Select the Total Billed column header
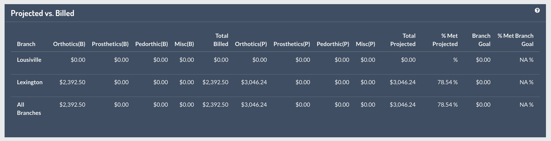 pos(221,40)
